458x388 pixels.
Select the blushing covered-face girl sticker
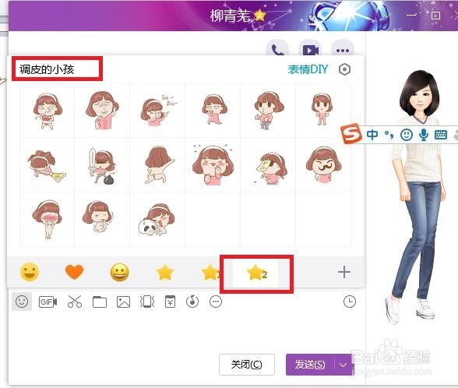coord(48,220)
